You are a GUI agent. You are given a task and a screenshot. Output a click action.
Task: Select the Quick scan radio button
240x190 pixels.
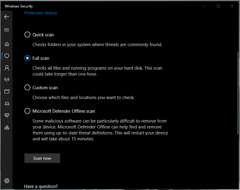coord(27,35)
